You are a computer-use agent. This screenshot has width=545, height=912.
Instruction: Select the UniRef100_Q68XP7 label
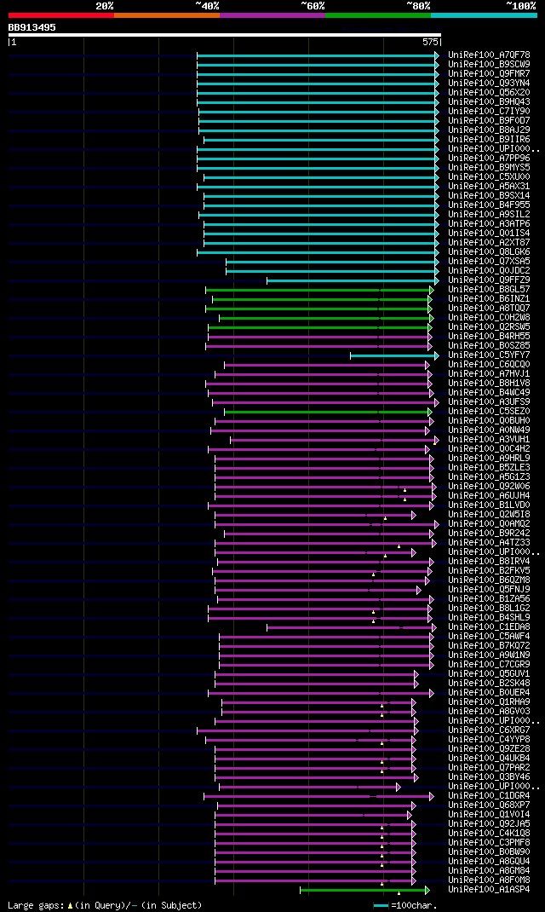click(489, 805)
